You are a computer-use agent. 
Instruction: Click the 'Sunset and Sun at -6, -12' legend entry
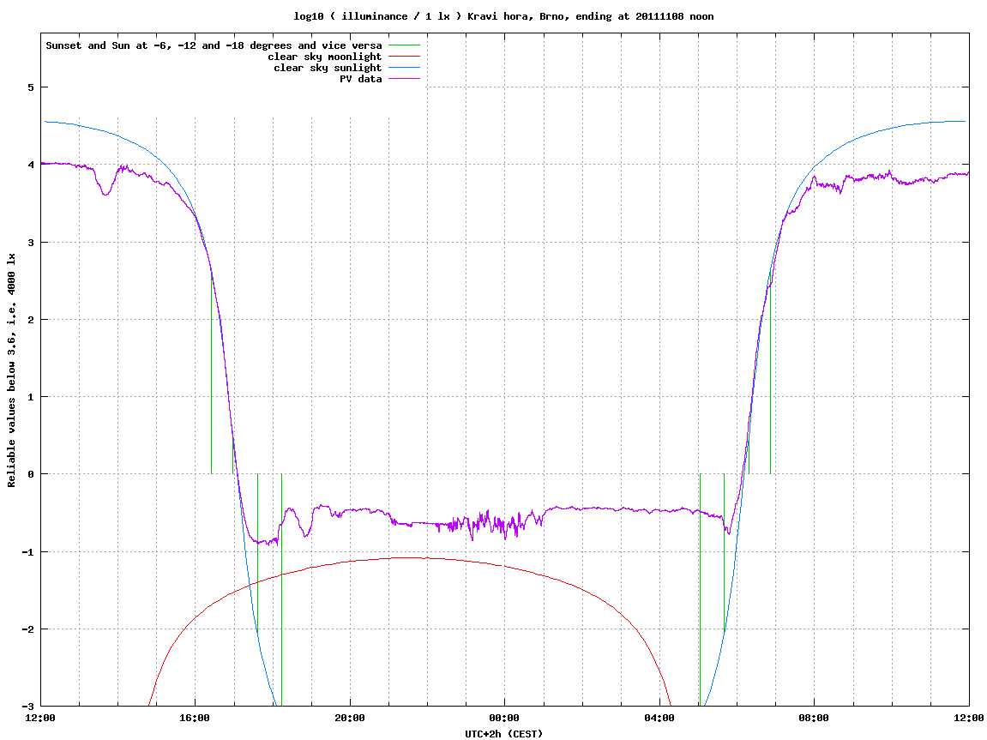(x=214, y=45)
